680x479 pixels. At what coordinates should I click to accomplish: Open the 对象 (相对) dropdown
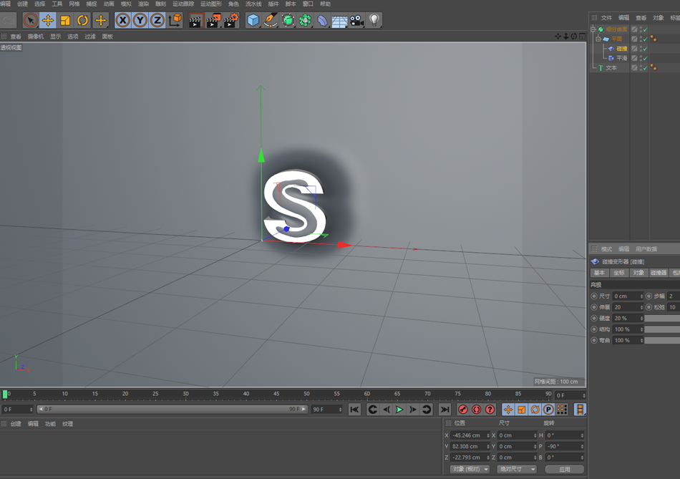[x=470, y=469]
